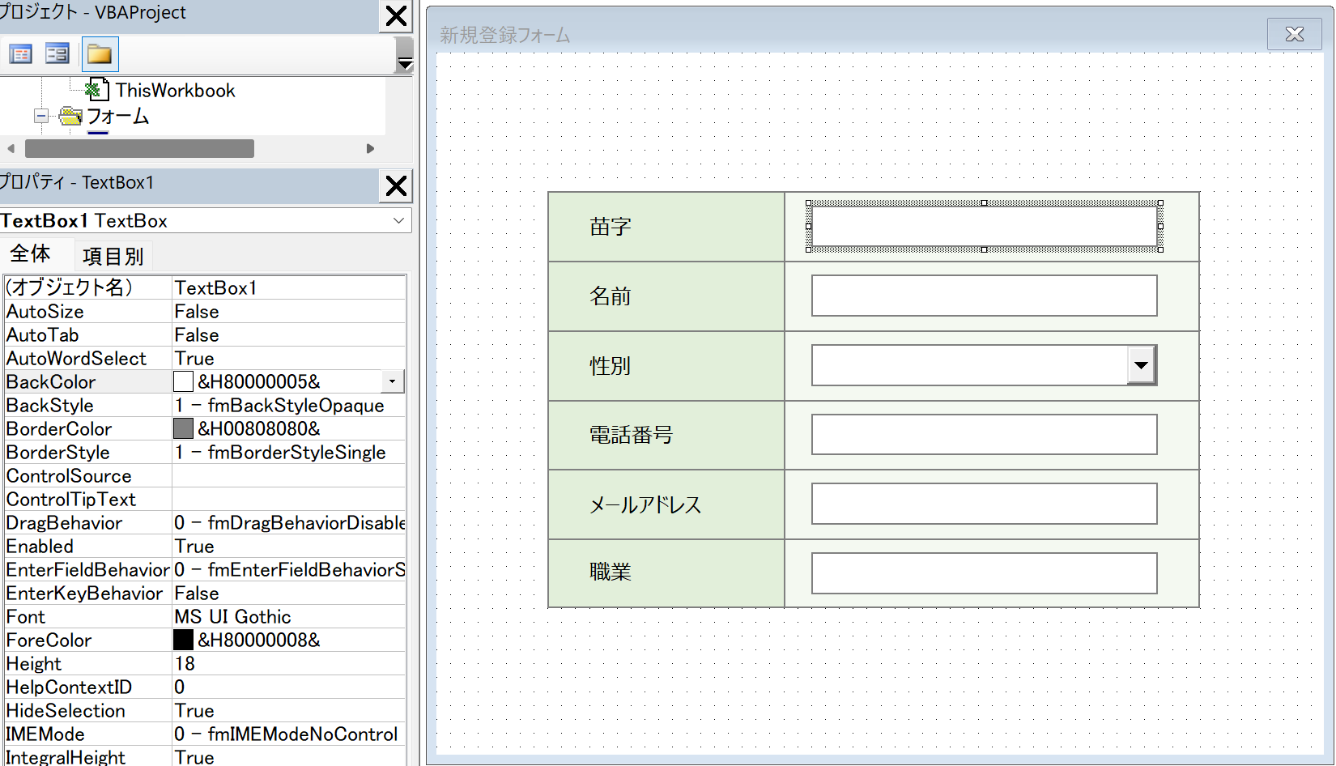Image resolution: width=1336 pixels, height=766 pixels.
Task: Click the ForeColor black color swatch
Action: (x=183, y=640)
